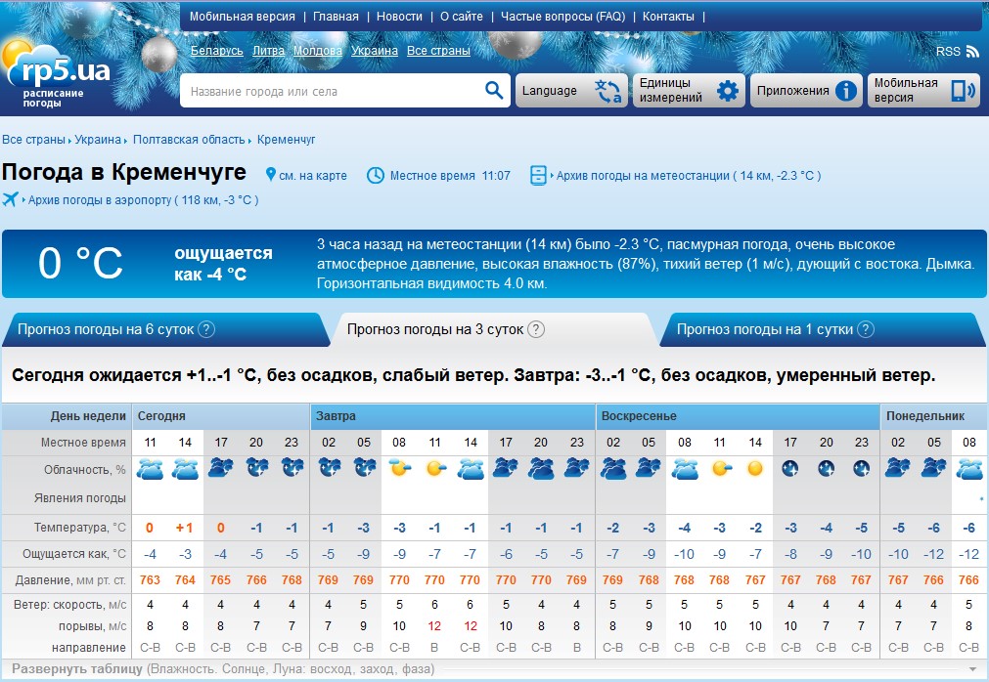Open the RSS feed icon
Screen dimensions: 989x682
click(x=972, y=52)
